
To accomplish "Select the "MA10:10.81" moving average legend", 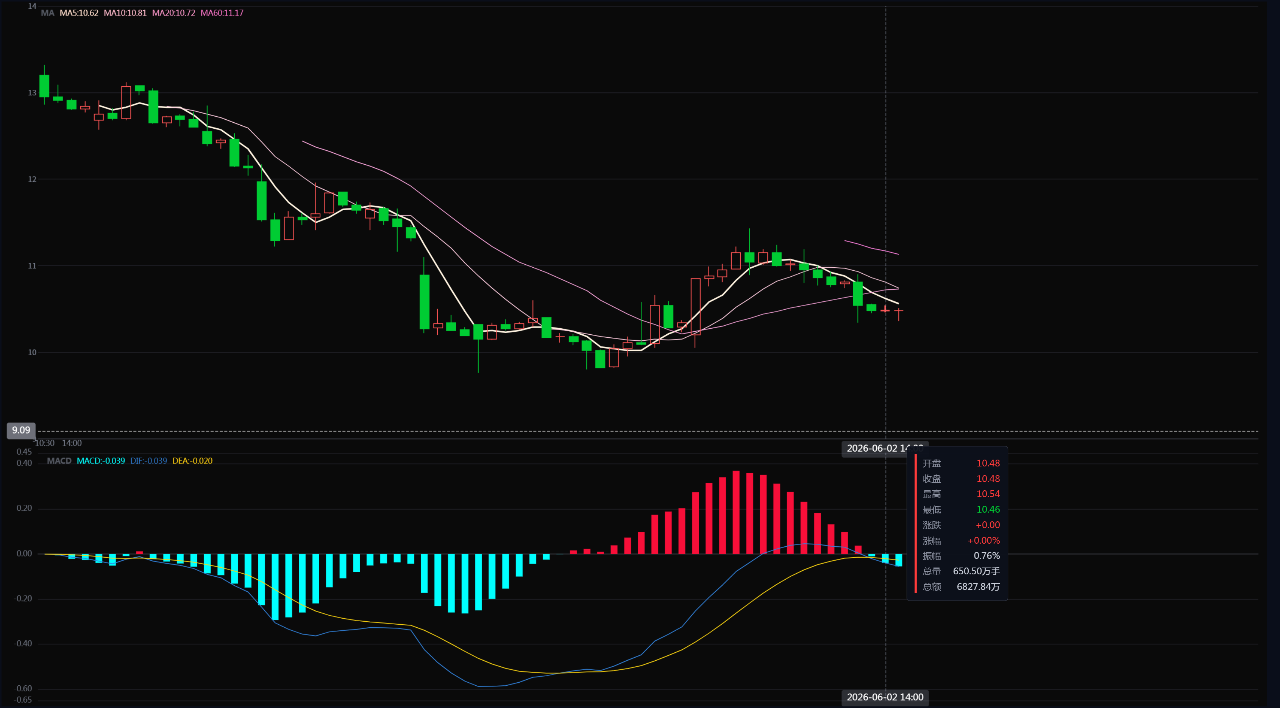I will point(125,13).
